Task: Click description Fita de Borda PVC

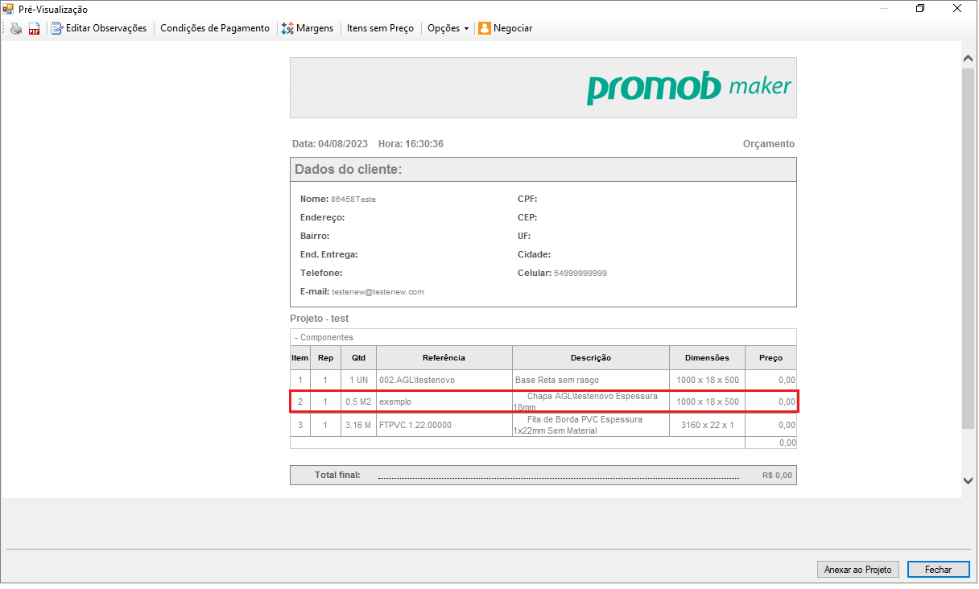Action: (591, 425)
